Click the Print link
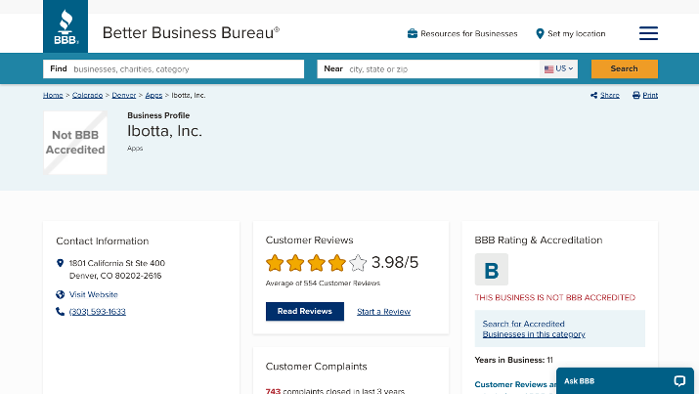699x394 pixels. [x=650, y=96]
